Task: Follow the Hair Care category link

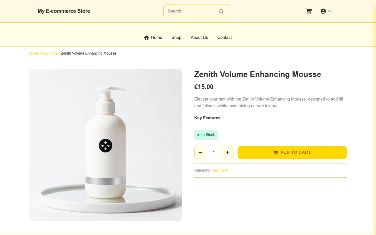Action: [x=220, y=170]
